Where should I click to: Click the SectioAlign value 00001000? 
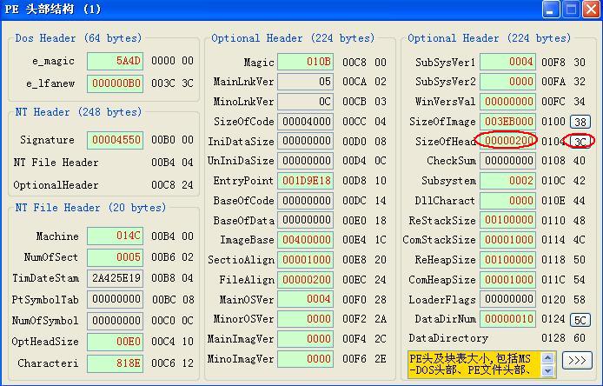point(305,260)
